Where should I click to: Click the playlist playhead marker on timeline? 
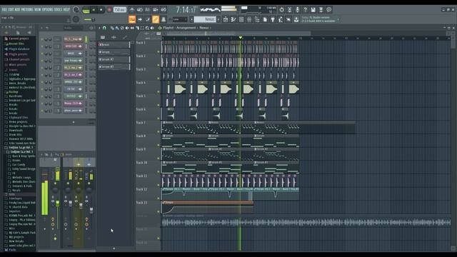point(241,38)
